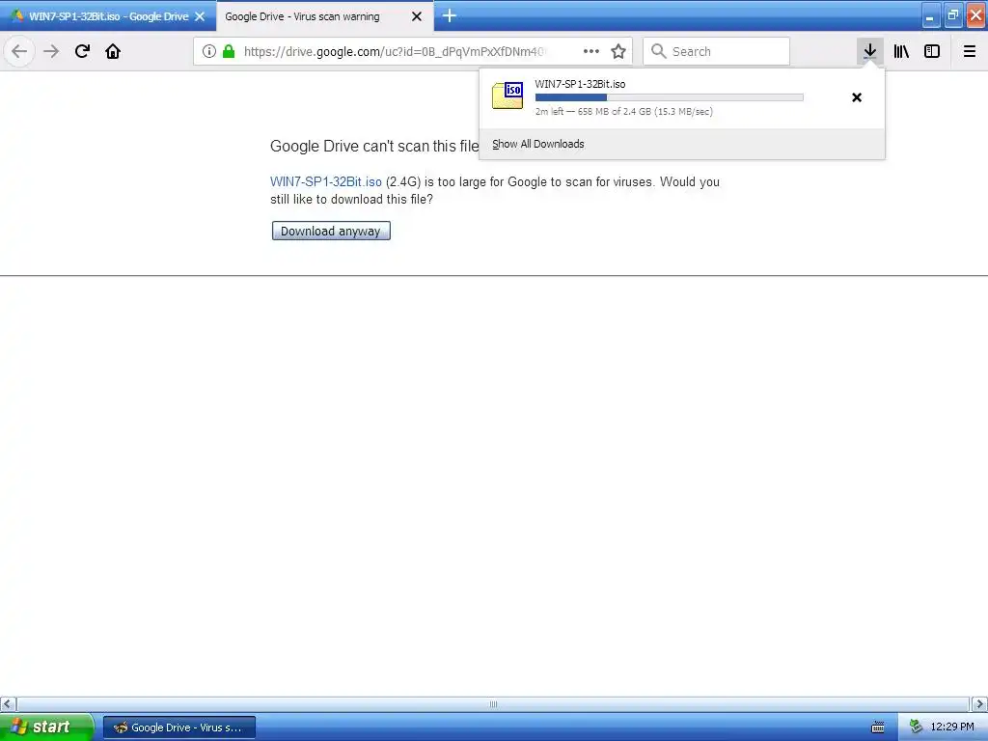The width and height of the screenshot is (988, 741).
Task: Click the download status text '2m left'
Action: pos(549,112)
